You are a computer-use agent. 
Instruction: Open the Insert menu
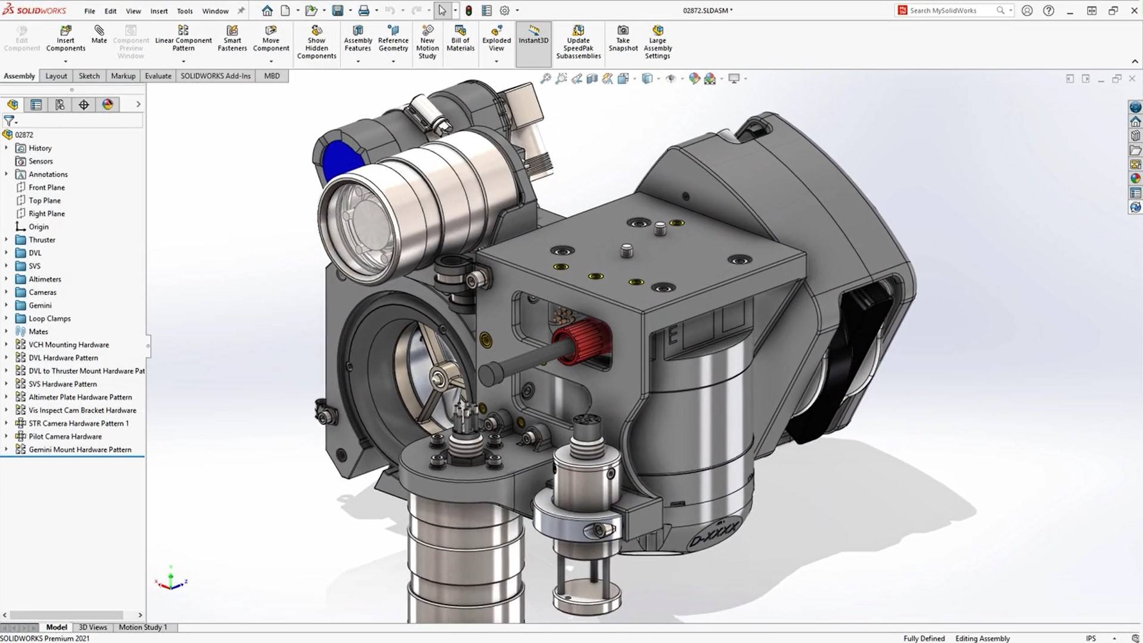(x=159, y=10)
